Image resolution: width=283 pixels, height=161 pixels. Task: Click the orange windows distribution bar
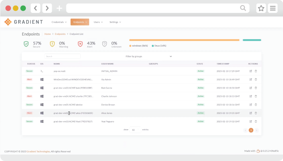coord(184,40)
